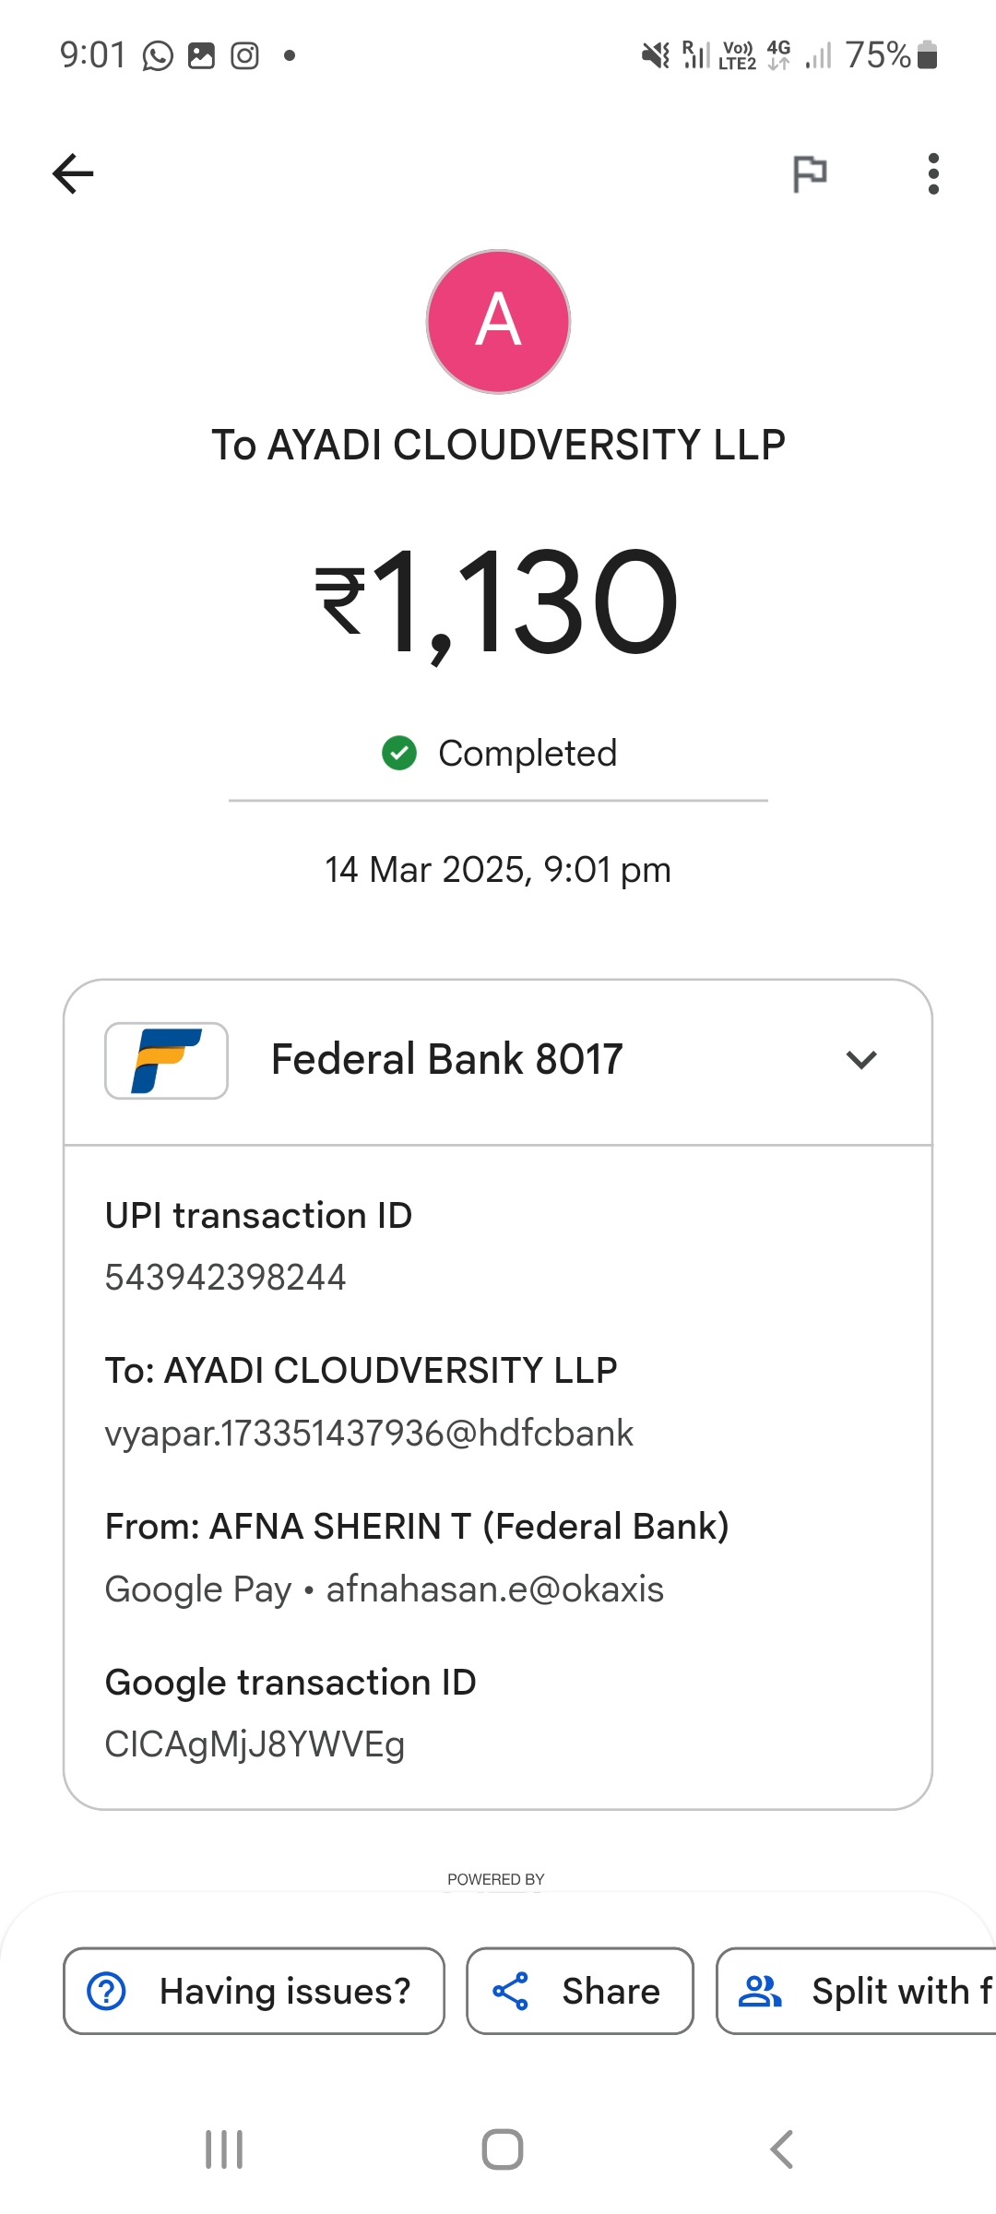Tap the green Completed checkmark icon
This screenshot has width=996, height=2214.
click(399, 754)
